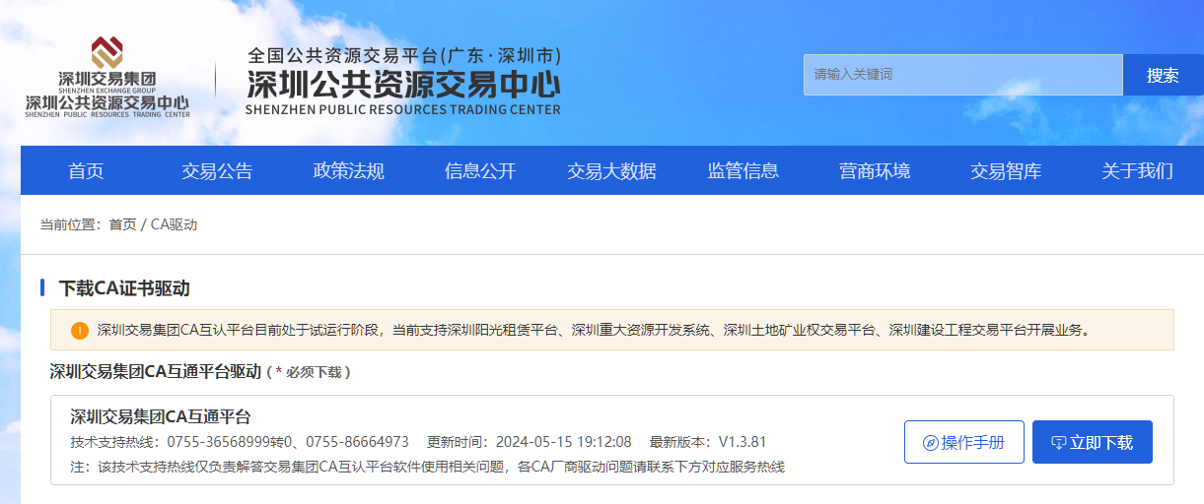The width and height of the screenshot is (1204, 504).
Task: Focus the keyword search input field
Action: pos(962,75)
